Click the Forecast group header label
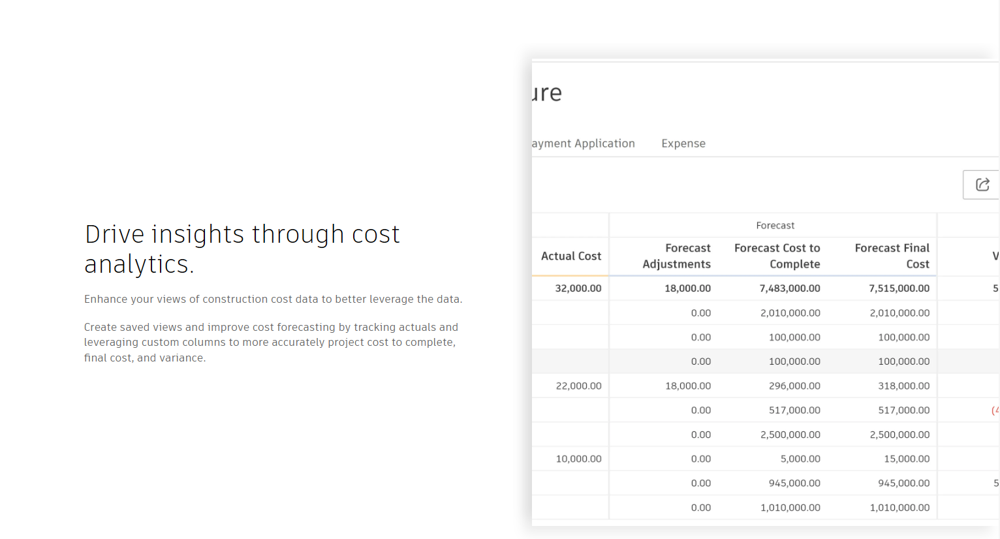This screenshot has height=539, width=1000. tap(775, 226)
